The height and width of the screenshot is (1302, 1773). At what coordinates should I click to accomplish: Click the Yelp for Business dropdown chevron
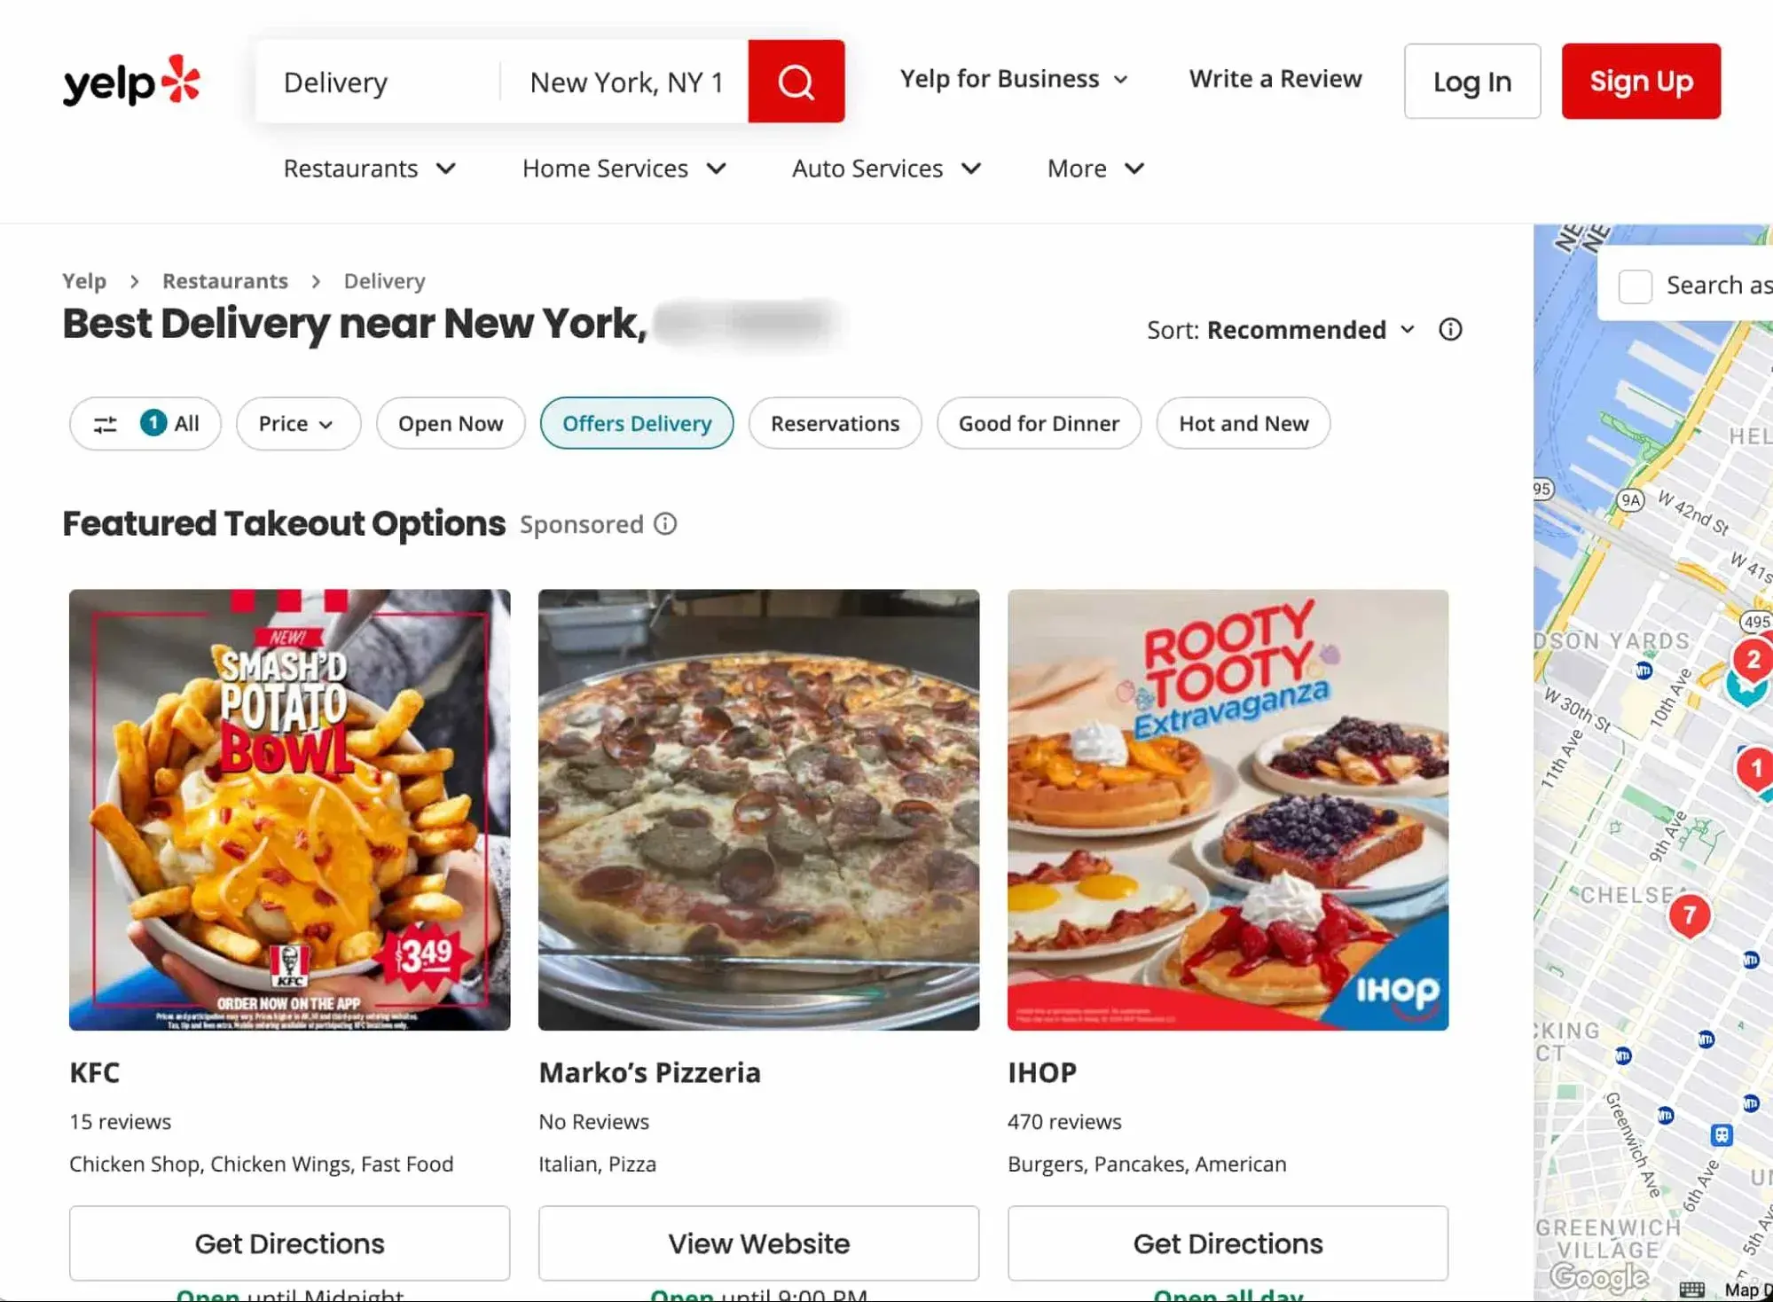[x=1127, y=80]
